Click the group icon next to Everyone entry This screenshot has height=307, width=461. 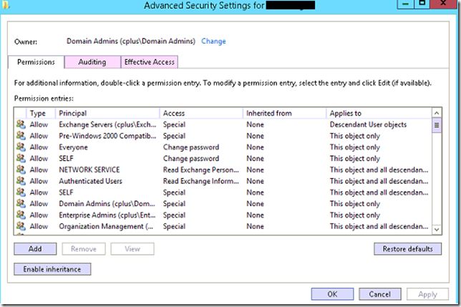click(21, 147)
